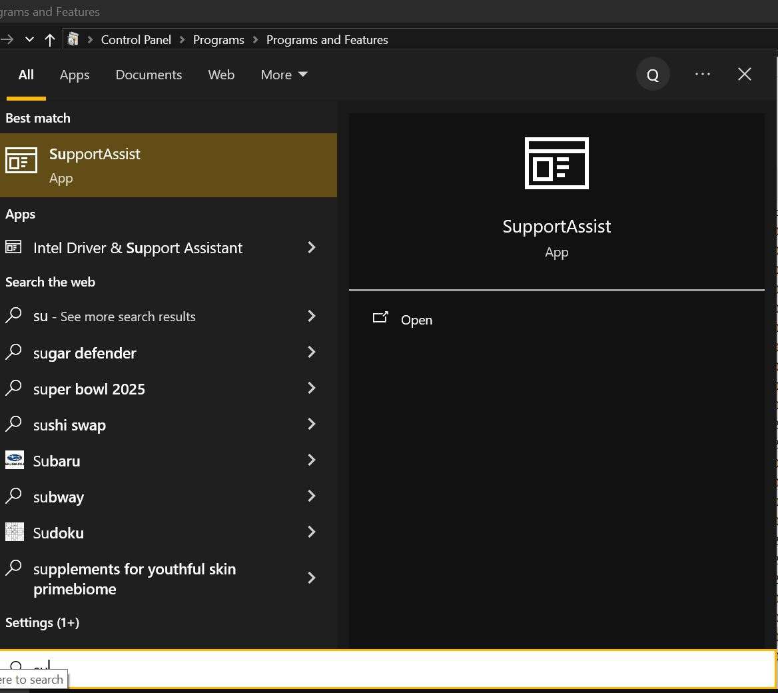Open recent locations dropdown in Control Panel window
Image resolution: width=778 pixels, height=693 pixels.
29,40
